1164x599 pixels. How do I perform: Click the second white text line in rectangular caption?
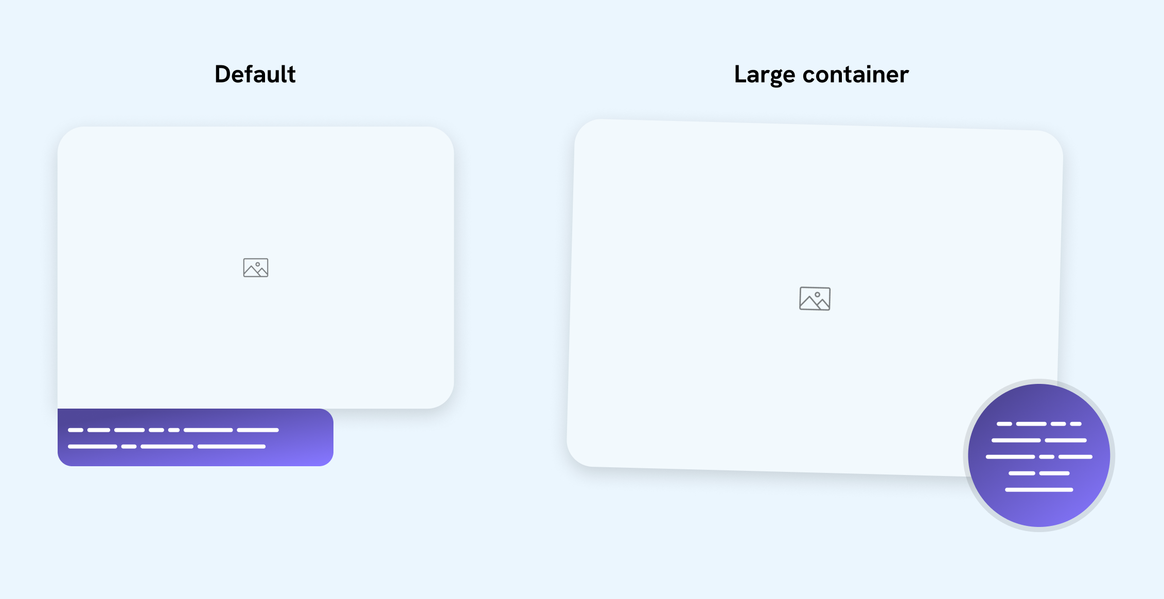[x=167, y=446]
